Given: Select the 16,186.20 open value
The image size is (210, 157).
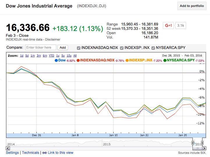Looking at the screenshot, I should (150, 33).
